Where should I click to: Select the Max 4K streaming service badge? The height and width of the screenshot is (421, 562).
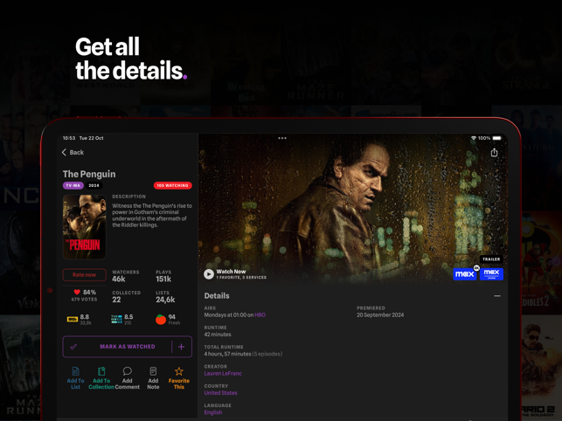[465, 273]
